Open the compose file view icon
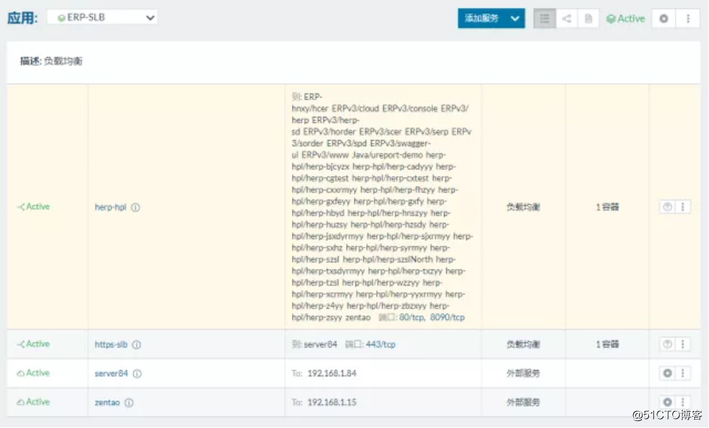This screenshot has width=709, height=428. 589,18
